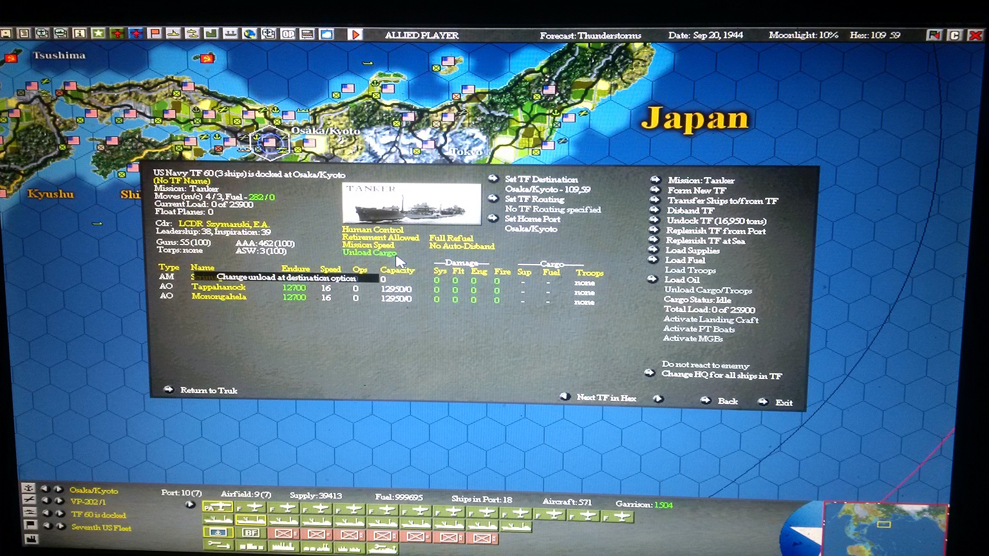Click the airplane icon beside VP-202/1
This screenshot has width=989, height=556.
click(29, 499)
